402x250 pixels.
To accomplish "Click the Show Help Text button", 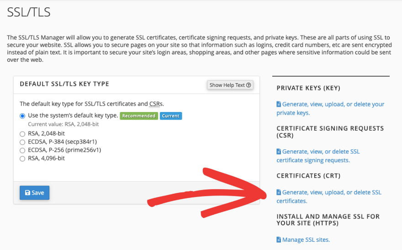I will [x=230, y=85].
